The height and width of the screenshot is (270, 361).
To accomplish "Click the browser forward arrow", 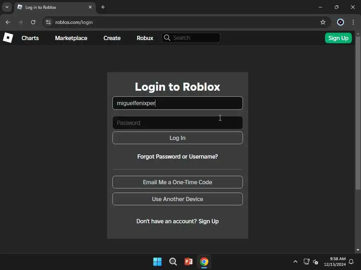I will 20,22.
